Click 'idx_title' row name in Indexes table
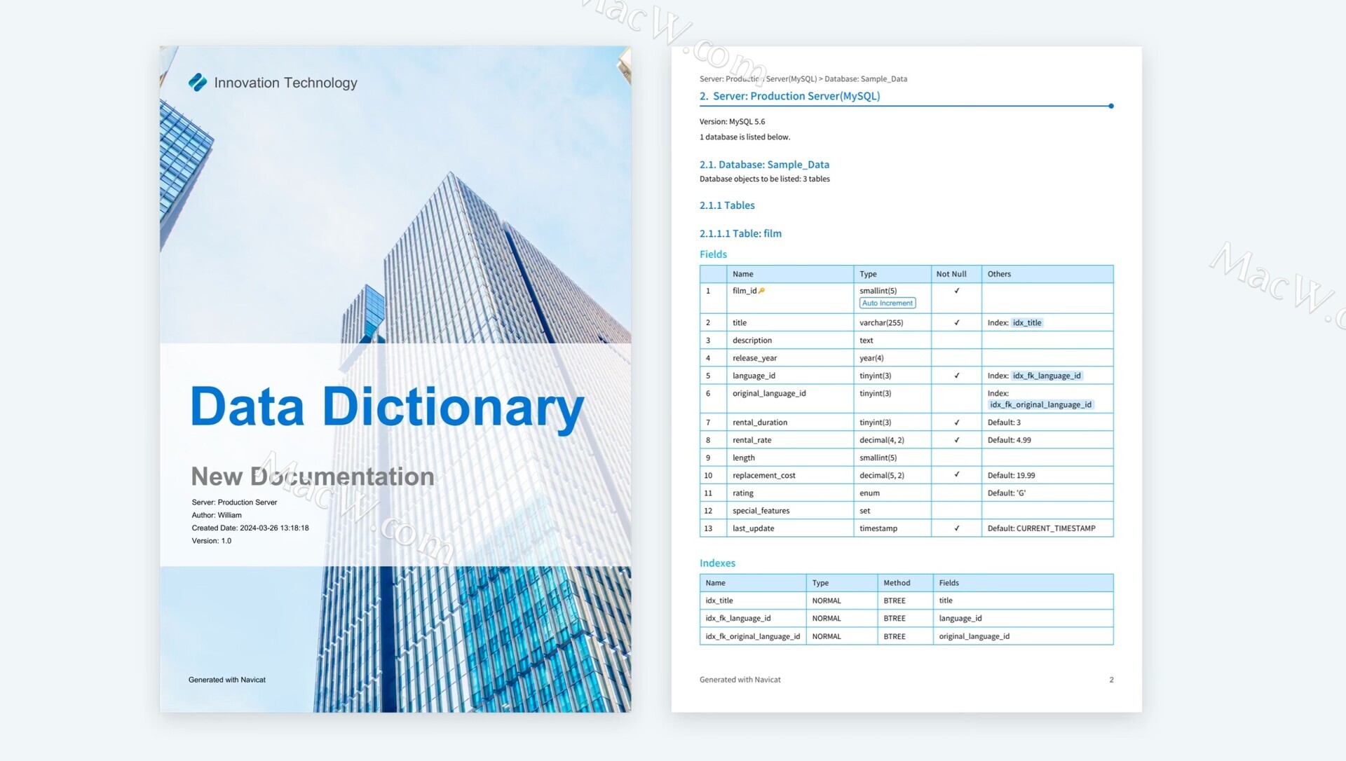The image size is (1346, 761). tap(719, 601)
